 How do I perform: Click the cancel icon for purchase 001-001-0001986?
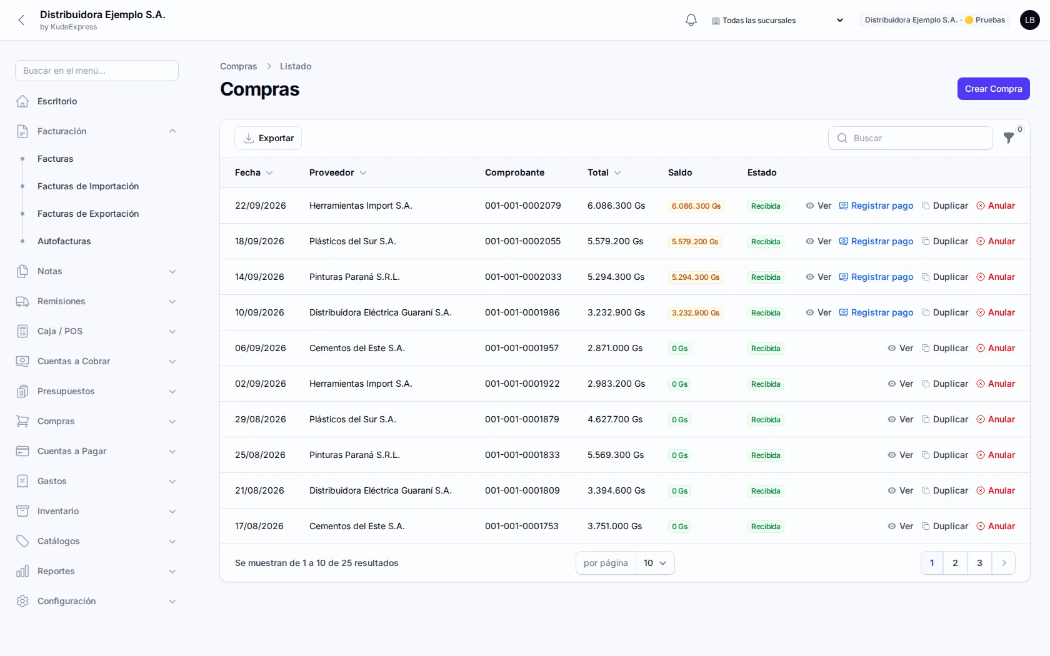(x=981, y=312)
